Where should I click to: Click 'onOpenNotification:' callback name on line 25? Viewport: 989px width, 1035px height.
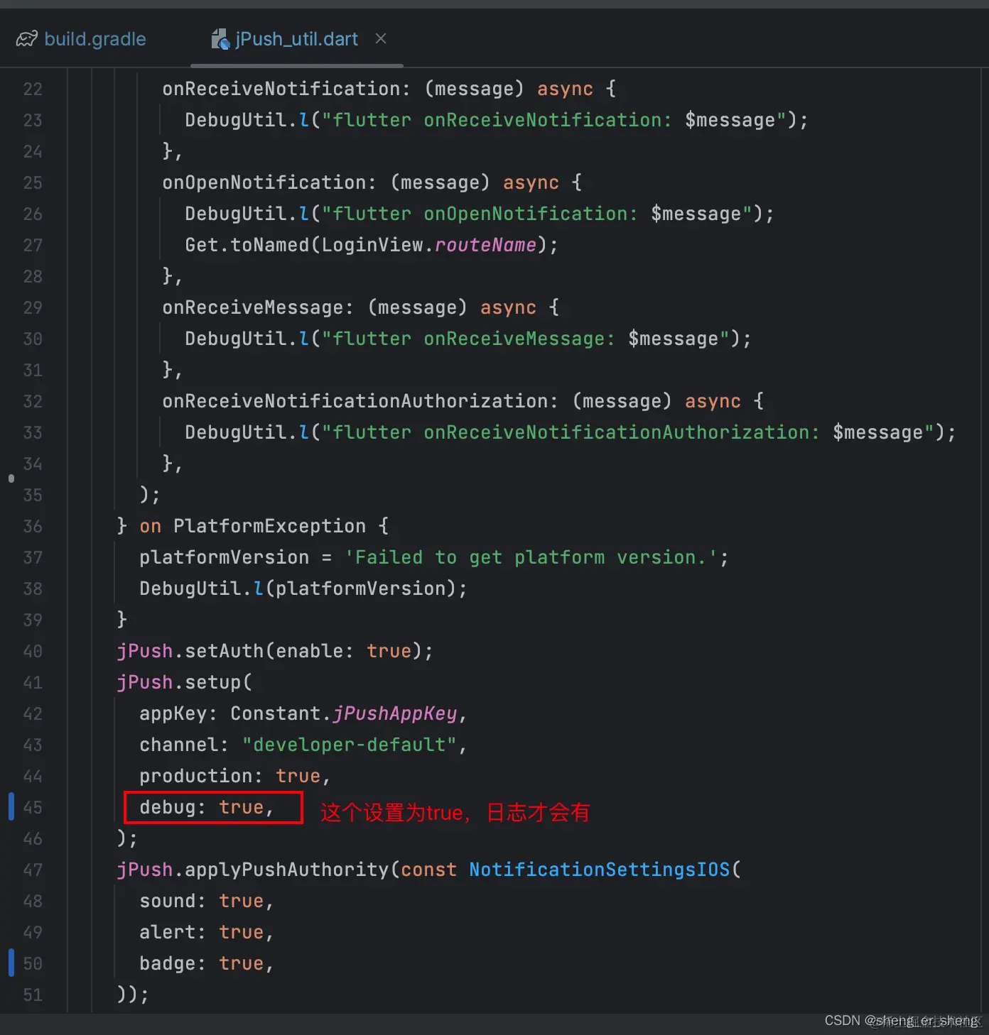point(269,182)
